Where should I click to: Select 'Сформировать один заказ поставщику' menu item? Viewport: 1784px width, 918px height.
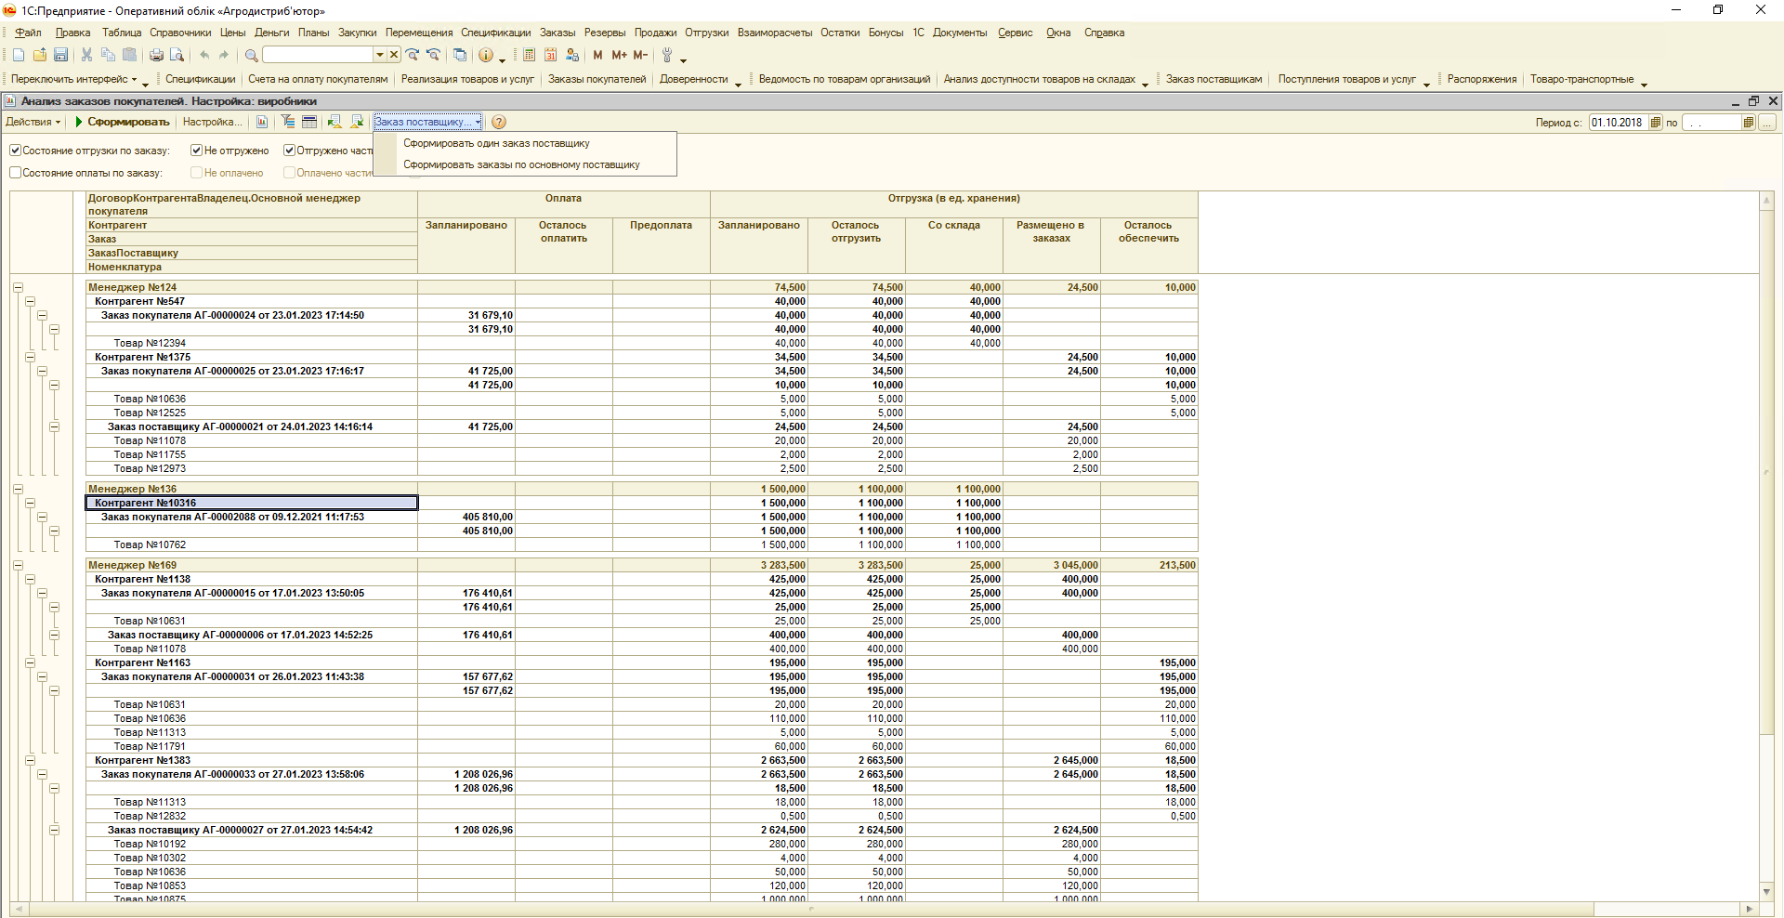pyautogui.click(x=496, y=143)
